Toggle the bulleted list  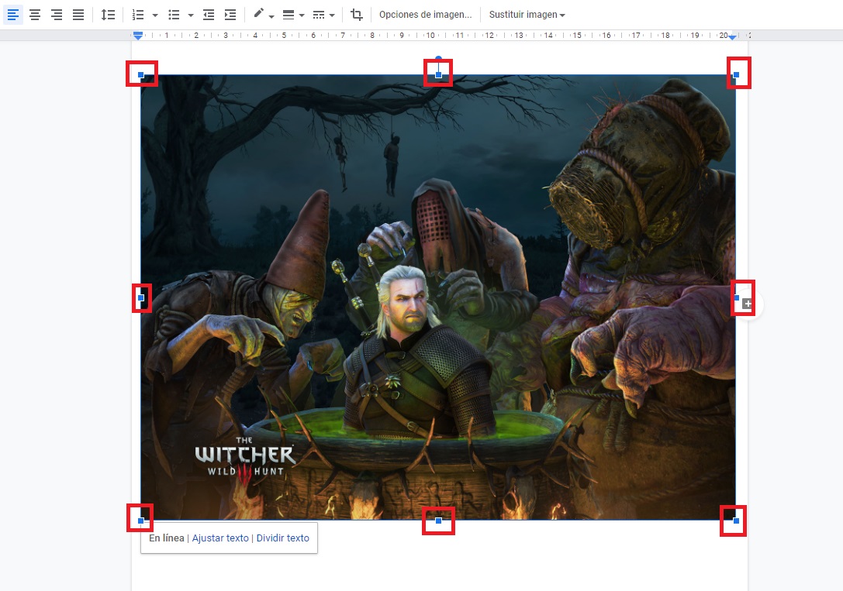[x=174, y=15]
